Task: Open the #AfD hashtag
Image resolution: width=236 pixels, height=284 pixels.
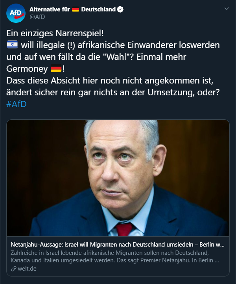Action: coord(17,104)
